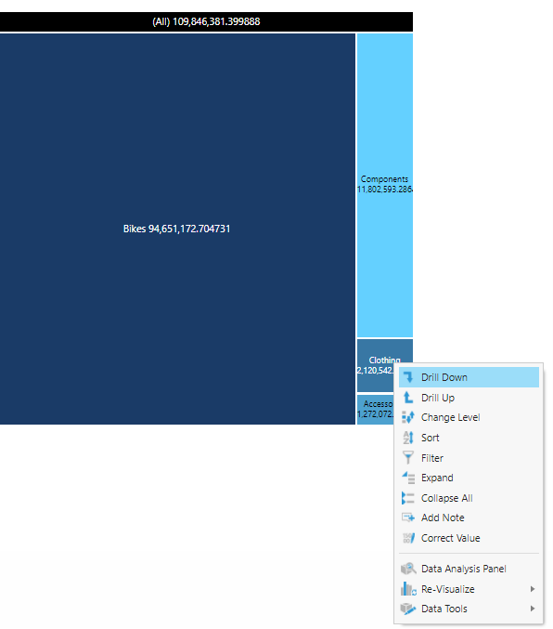Open the Re-Visualize submenu arrow

(533, 589)
